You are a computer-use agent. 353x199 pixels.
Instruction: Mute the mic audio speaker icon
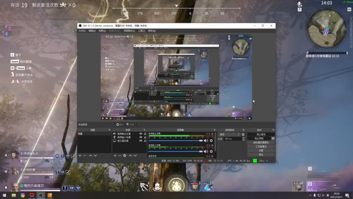click(x=206, y=151)
